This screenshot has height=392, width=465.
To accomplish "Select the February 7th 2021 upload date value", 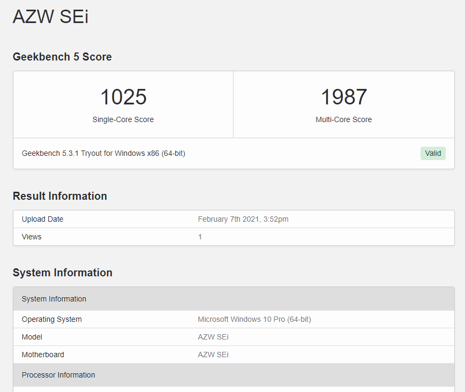I will point(243,219).
